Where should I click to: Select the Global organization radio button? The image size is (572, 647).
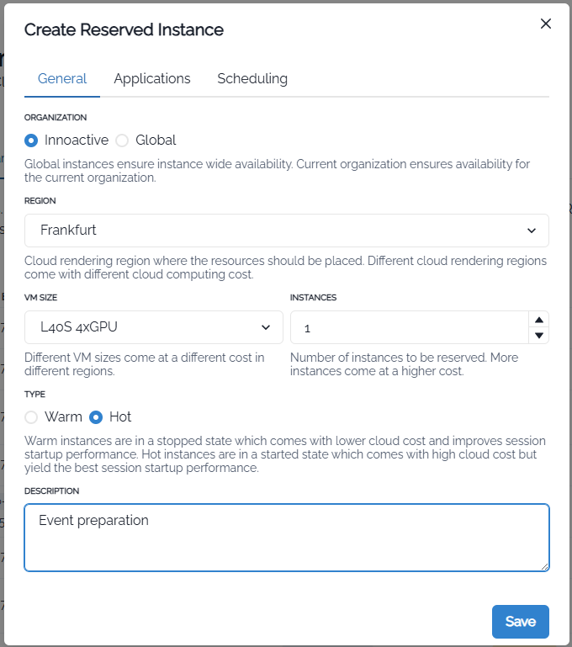[x=122, y=141]
